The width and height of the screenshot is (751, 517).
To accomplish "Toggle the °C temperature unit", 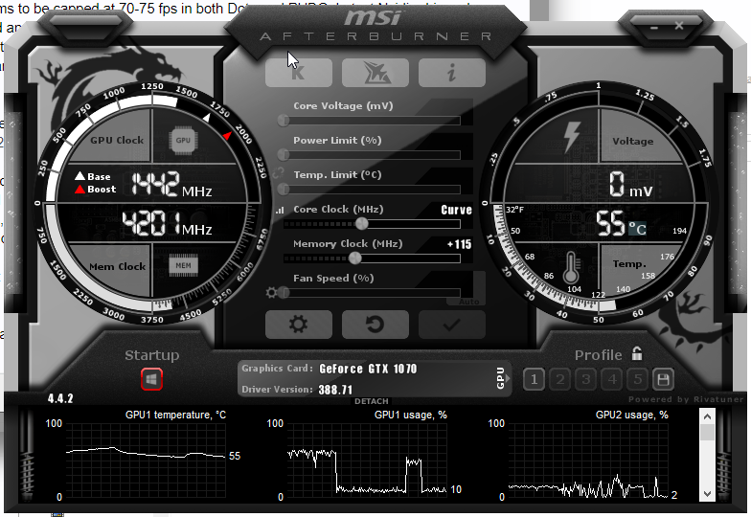I will 637,229.
